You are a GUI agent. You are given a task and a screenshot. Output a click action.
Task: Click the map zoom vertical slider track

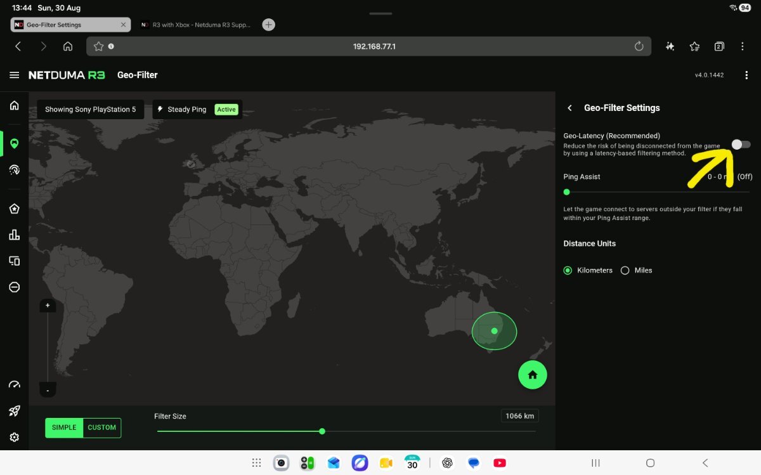(48, 348)
